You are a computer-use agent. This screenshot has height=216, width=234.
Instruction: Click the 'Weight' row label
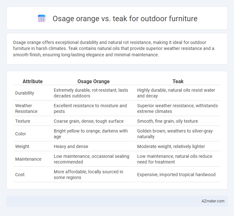(22, 146)
